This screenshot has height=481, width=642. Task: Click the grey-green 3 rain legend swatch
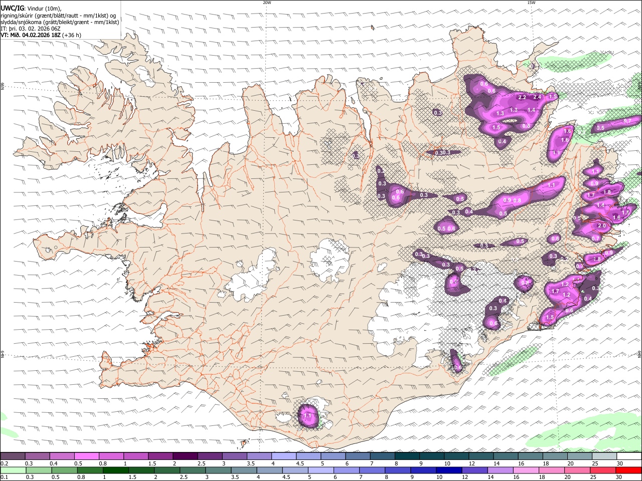tap(218, 470)
